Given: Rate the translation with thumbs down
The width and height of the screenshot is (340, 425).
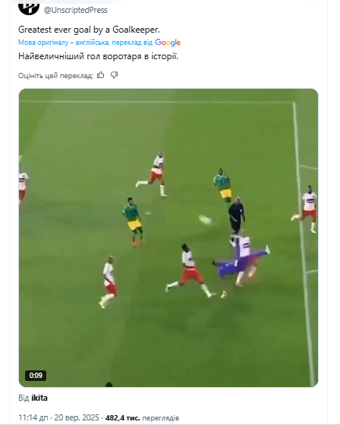Looking at the screenshot, I should coord(114,75).
